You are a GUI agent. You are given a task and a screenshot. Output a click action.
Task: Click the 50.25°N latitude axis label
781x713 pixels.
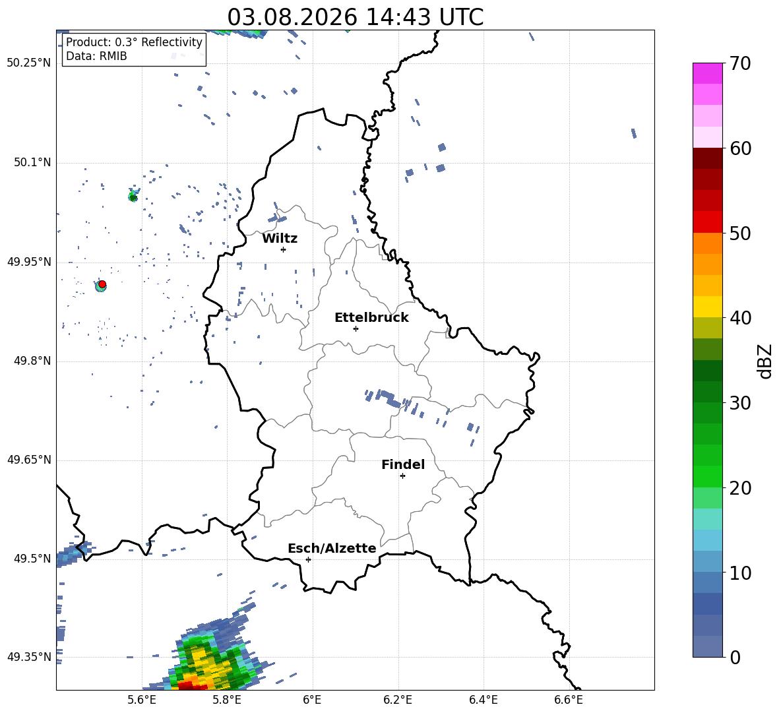tap(29, 63)
